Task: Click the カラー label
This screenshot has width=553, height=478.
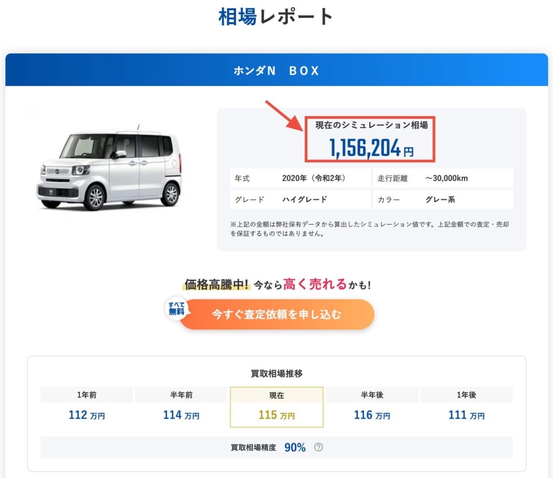Action: [x=389, y=200]
